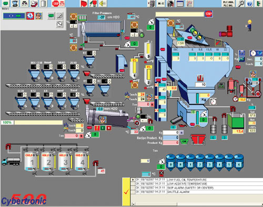
Task: Select cold feed hopper number 5
Action: 22,103
